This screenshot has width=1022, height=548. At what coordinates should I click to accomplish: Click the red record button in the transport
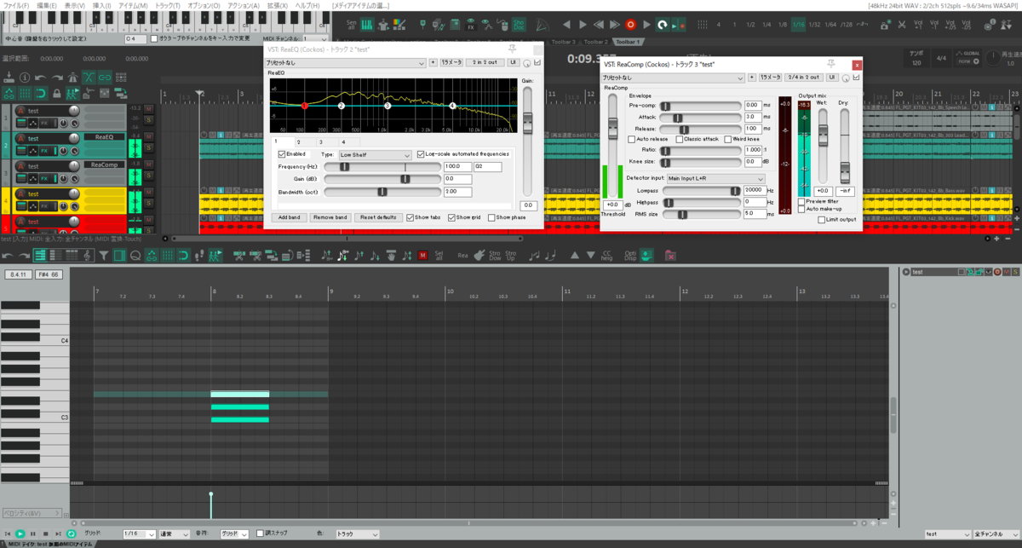(x=631, y=25)
